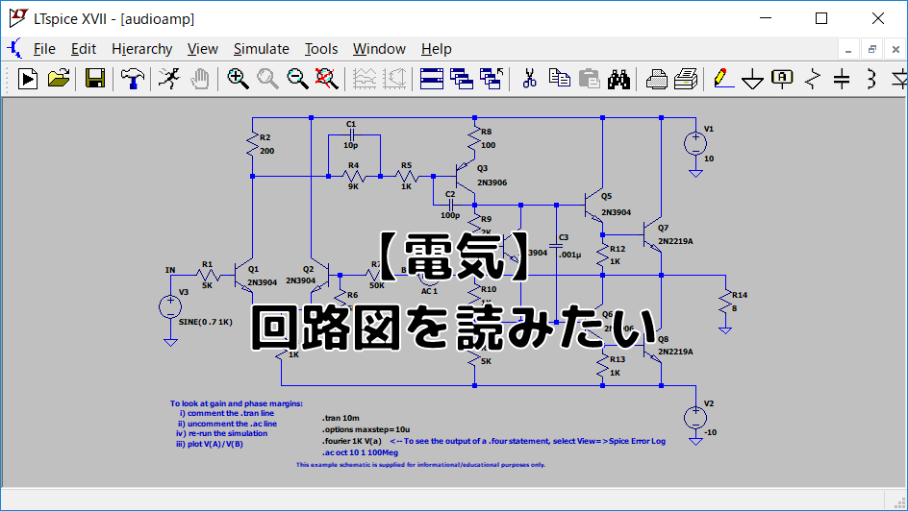Click the SINE(0 .7 1K) value text
The image size is (908, 511).
pos(206,322)
